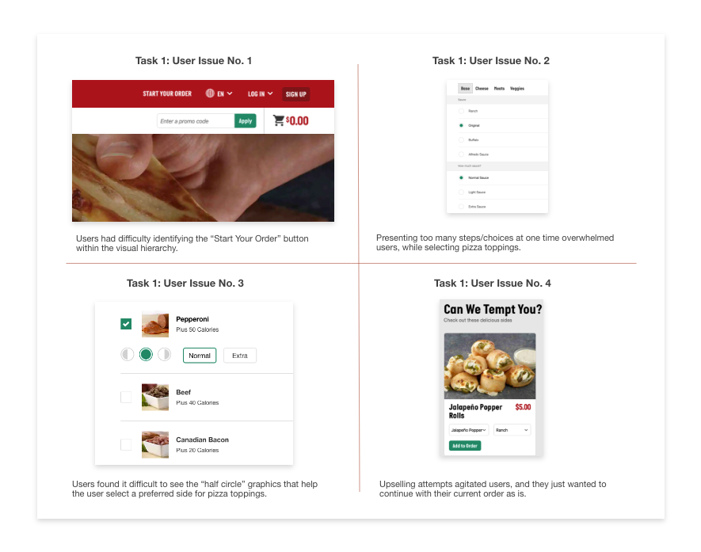The image size is (701, 552).
Task: Click the Add to Order button
Action: [x=465, y=446]
